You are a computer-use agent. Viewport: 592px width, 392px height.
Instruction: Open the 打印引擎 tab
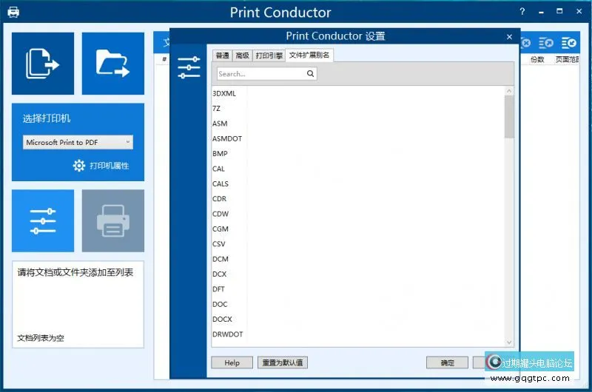click(269, 55)
